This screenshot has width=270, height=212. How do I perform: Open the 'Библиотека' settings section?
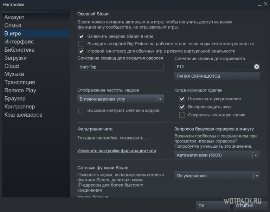(x=36, y=50)
